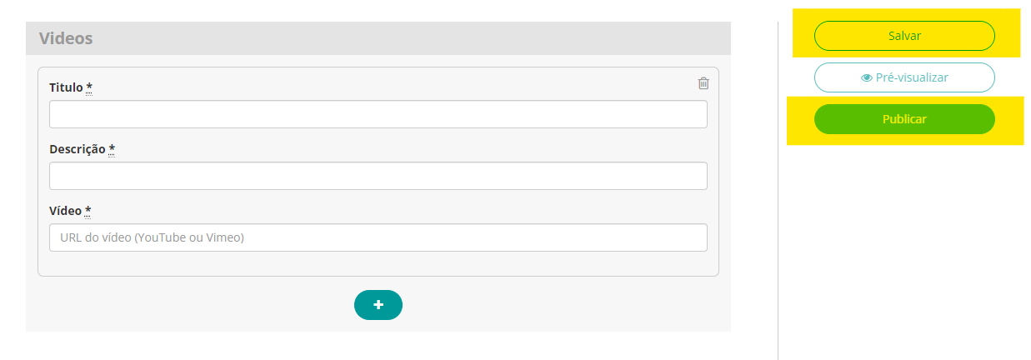
Task: Click empty area below the Vídeo URL field
Action: tap(378, 263)
